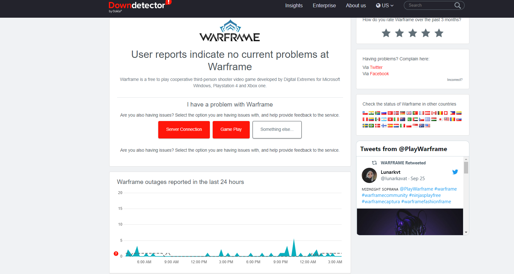Select the Sweden flag
The image size is (514, 274).
click(x=365, y=125)
